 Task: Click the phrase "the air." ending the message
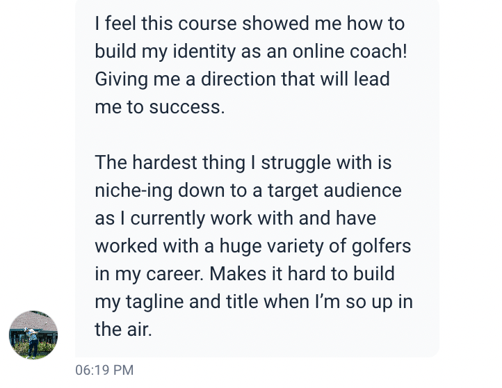pyautogui.click(x=123, y=330)
